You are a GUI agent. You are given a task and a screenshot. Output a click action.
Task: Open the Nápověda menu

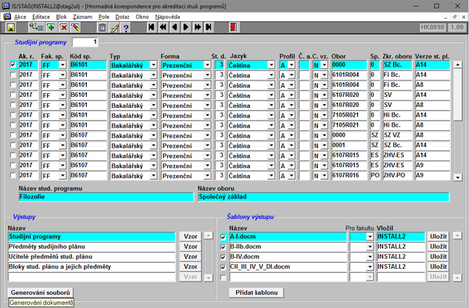[167, 17]
